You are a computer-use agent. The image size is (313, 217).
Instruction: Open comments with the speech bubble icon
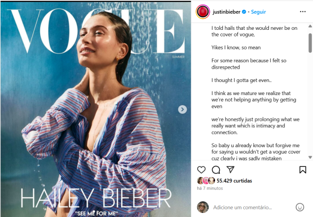point(216,170)
